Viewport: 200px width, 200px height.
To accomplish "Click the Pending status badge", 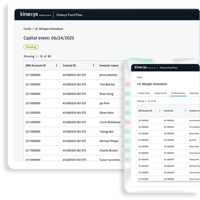I will pos(31,47).
